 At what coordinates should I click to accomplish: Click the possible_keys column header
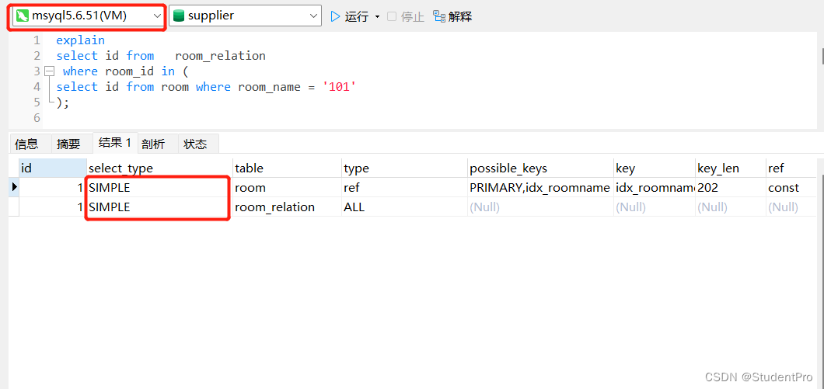pos(540,168)
